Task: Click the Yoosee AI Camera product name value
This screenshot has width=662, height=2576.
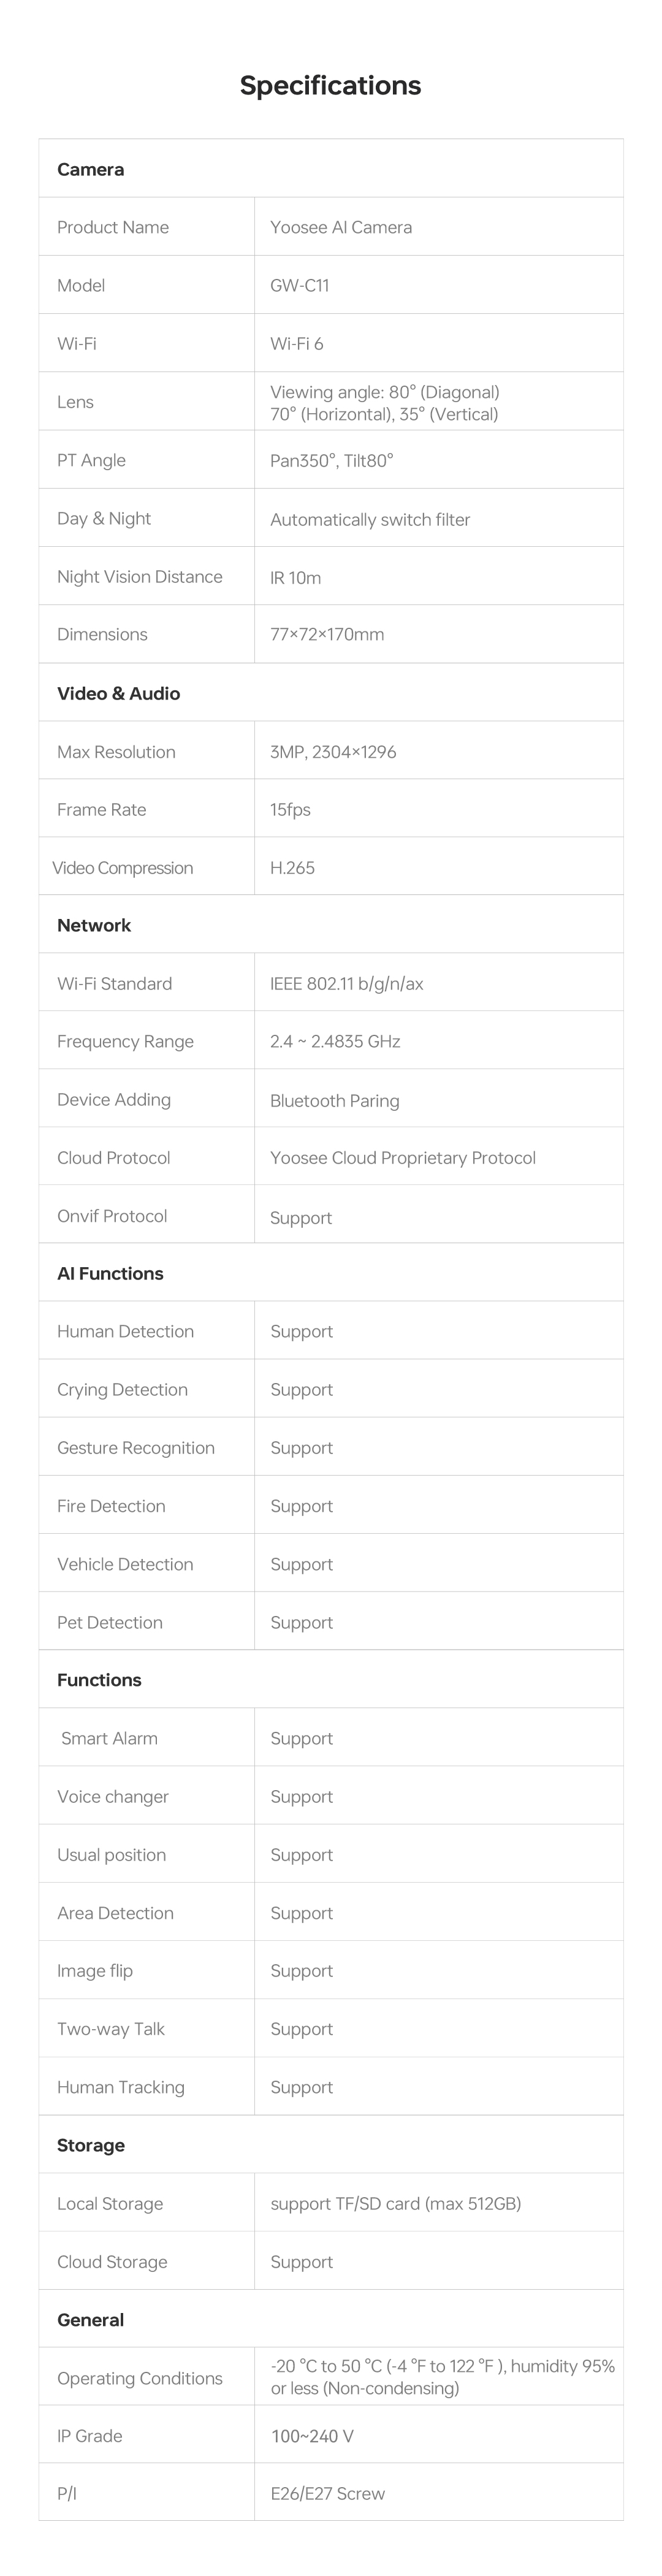Action: [341, 227]
